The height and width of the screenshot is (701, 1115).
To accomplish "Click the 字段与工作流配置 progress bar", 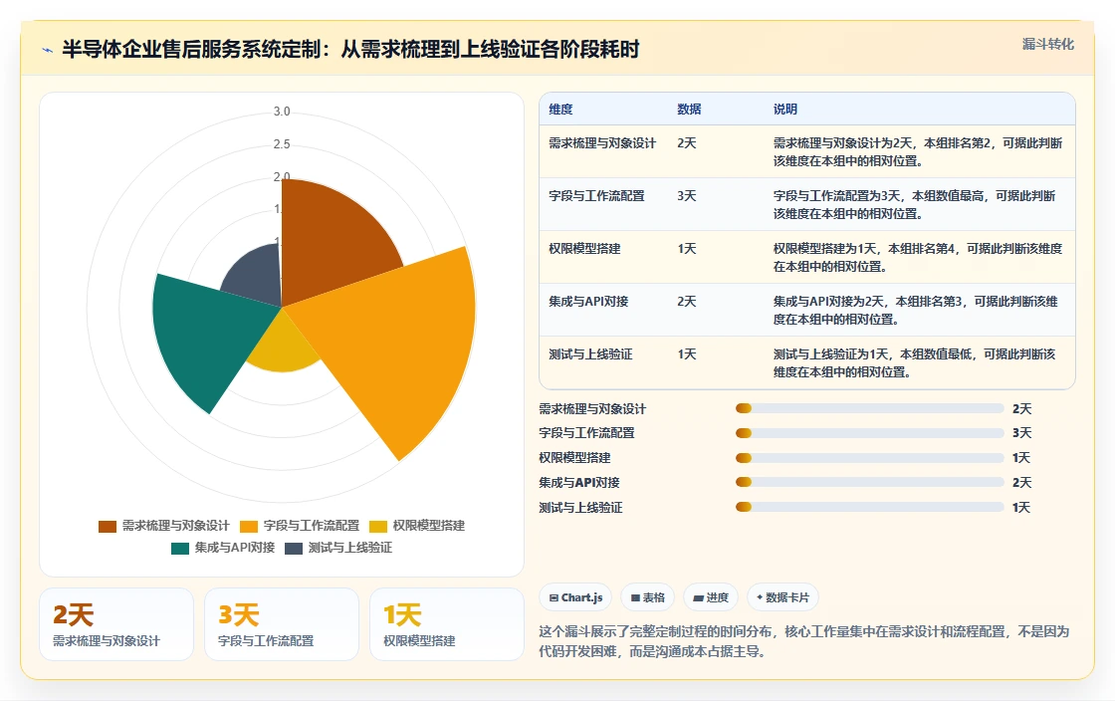I will [x=870, y=433].
